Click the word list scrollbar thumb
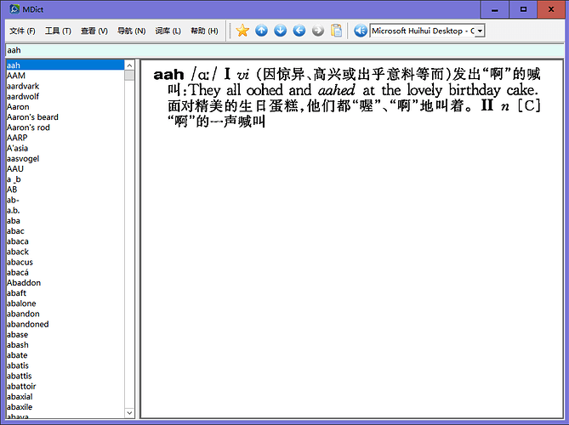 (129, 76)
